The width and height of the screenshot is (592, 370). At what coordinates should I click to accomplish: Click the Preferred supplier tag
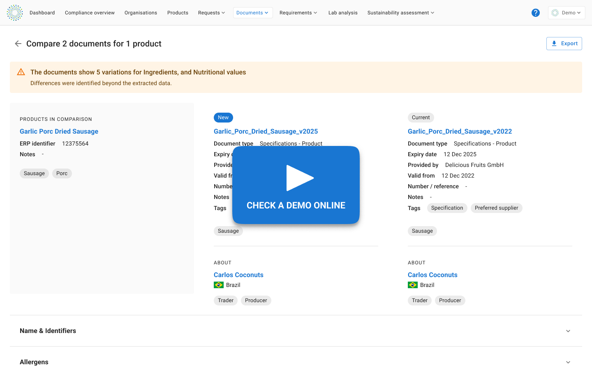tap(497, 208)
